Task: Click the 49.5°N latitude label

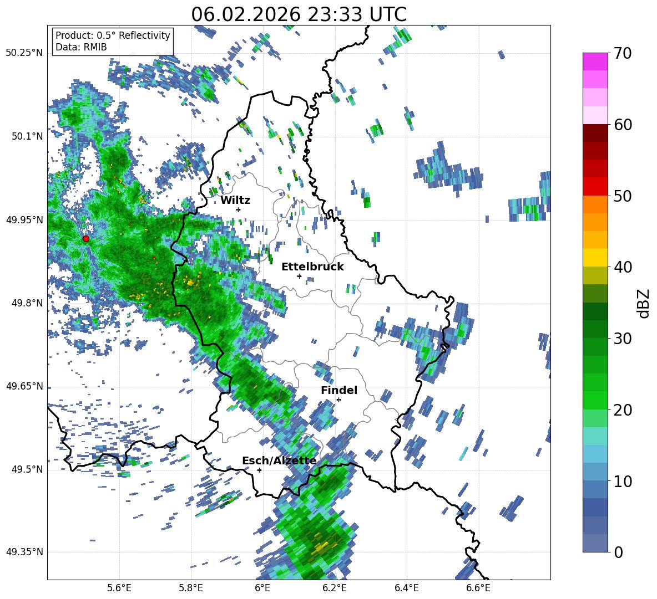Action: point(27,469)
